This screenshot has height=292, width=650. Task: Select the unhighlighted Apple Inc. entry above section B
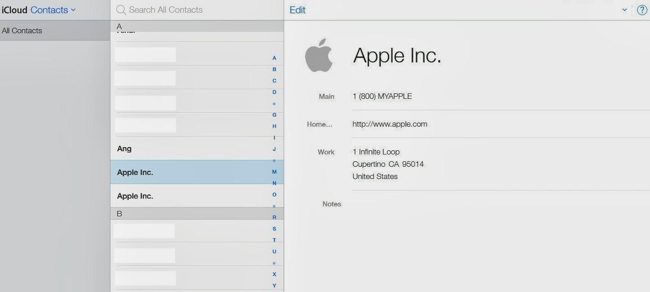135,196
